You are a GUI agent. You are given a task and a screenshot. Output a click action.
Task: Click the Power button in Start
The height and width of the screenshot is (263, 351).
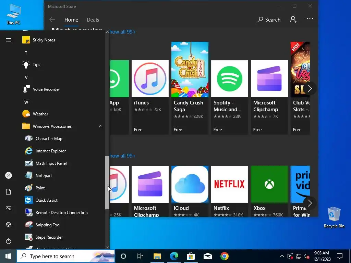click(9, 241)
